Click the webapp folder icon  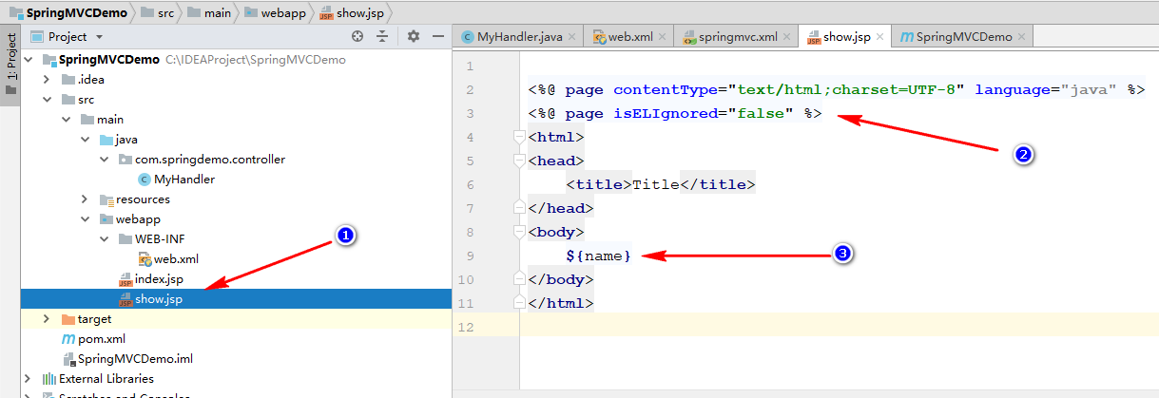click(106, 218)
